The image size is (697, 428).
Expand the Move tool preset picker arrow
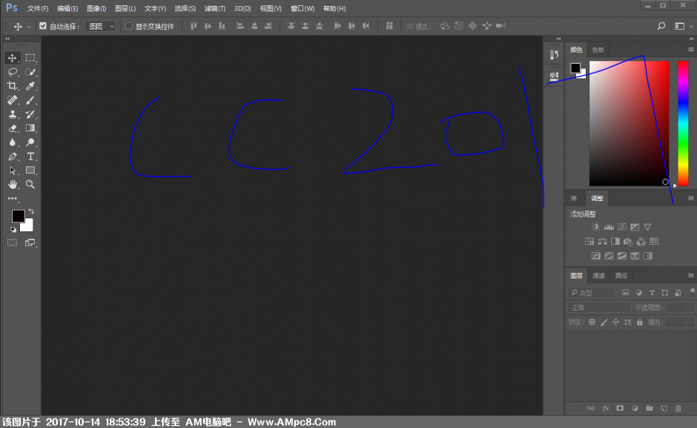29,27
